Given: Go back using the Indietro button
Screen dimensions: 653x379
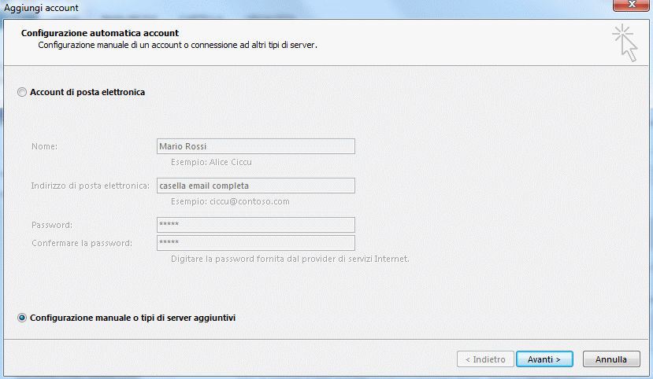Looking at the screenshot, I should (x=485, y=359).
